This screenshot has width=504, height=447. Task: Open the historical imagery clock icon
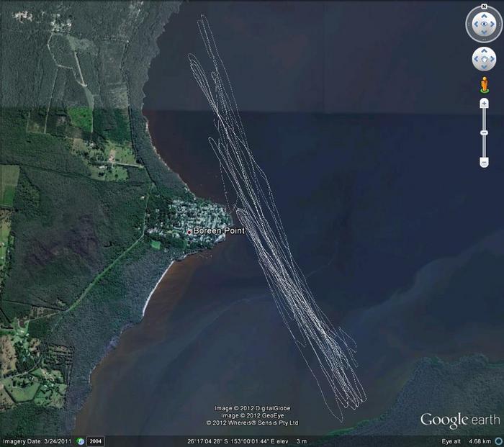(81, 441)
